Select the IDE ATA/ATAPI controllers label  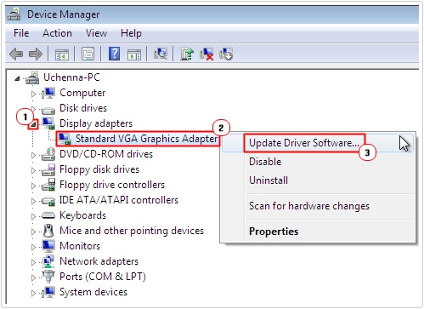click(119, 200)
